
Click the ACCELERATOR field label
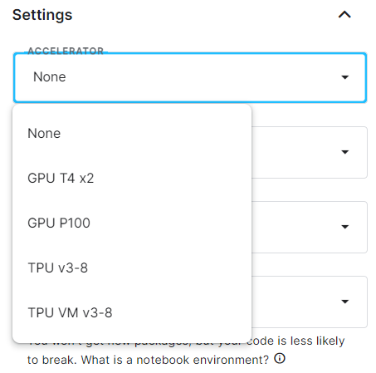pyautogui.click(x=66, y=51)
